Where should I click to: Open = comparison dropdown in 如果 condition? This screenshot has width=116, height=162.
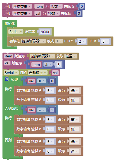tap(41, 81)
